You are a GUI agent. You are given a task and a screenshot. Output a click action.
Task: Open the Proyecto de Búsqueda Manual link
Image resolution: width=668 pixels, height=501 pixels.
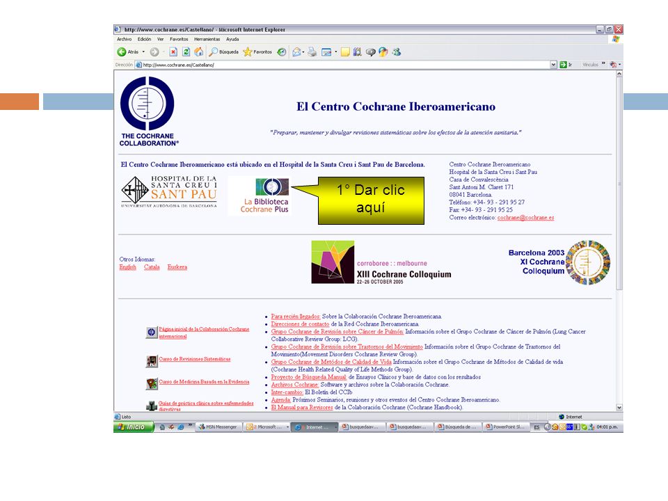coord(309,377)
